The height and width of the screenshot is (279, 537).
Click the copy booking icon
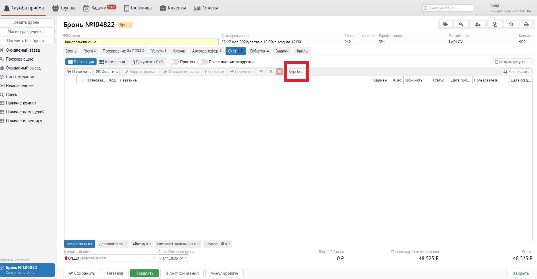click(495, 25)
